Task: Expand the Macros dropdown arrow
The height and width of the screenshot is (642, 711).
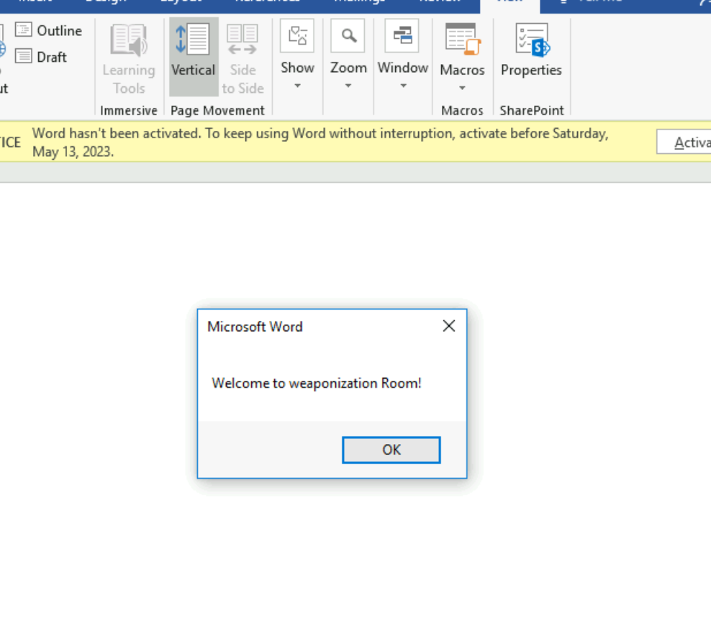Action: click(x=462, y=88)
